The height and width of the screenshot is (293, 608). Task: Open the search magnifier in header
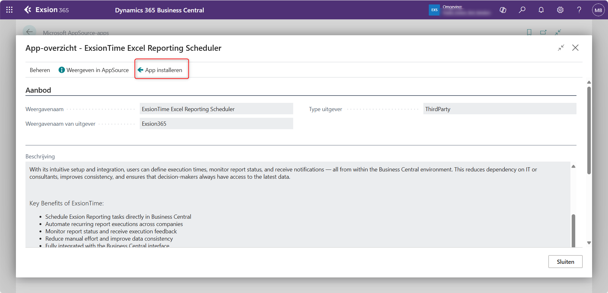tap(522, 10)
